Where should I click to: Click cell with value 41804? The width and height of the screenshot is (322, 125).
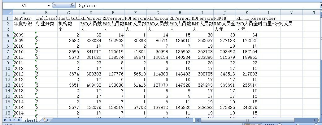(x=135, y=52)
